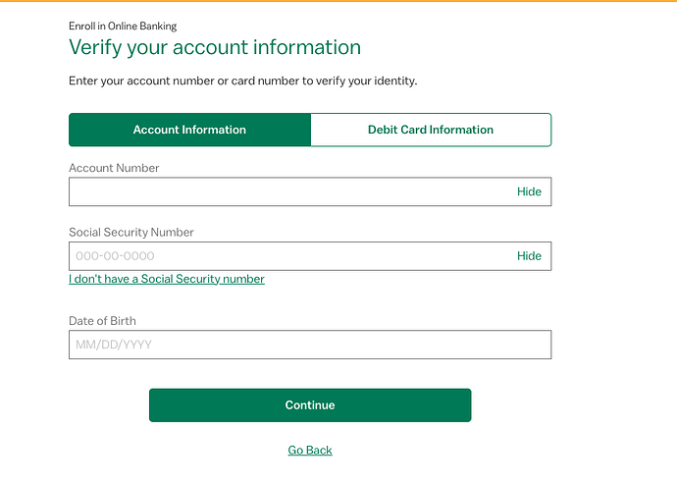677x484 pixels.
Task: Click the "Enroll in Online Banking" text
Action: click(123, 26)
